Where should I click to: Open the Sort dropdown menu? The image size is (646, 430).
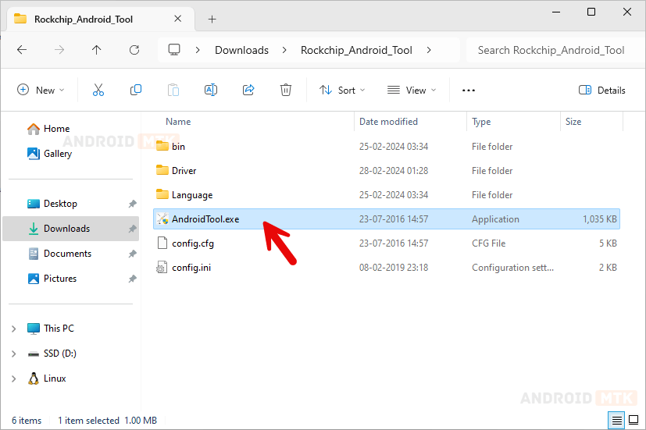tap(341, 90)
